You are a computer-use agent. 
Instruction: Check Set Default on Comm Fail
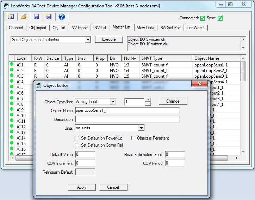coord(77,145)
